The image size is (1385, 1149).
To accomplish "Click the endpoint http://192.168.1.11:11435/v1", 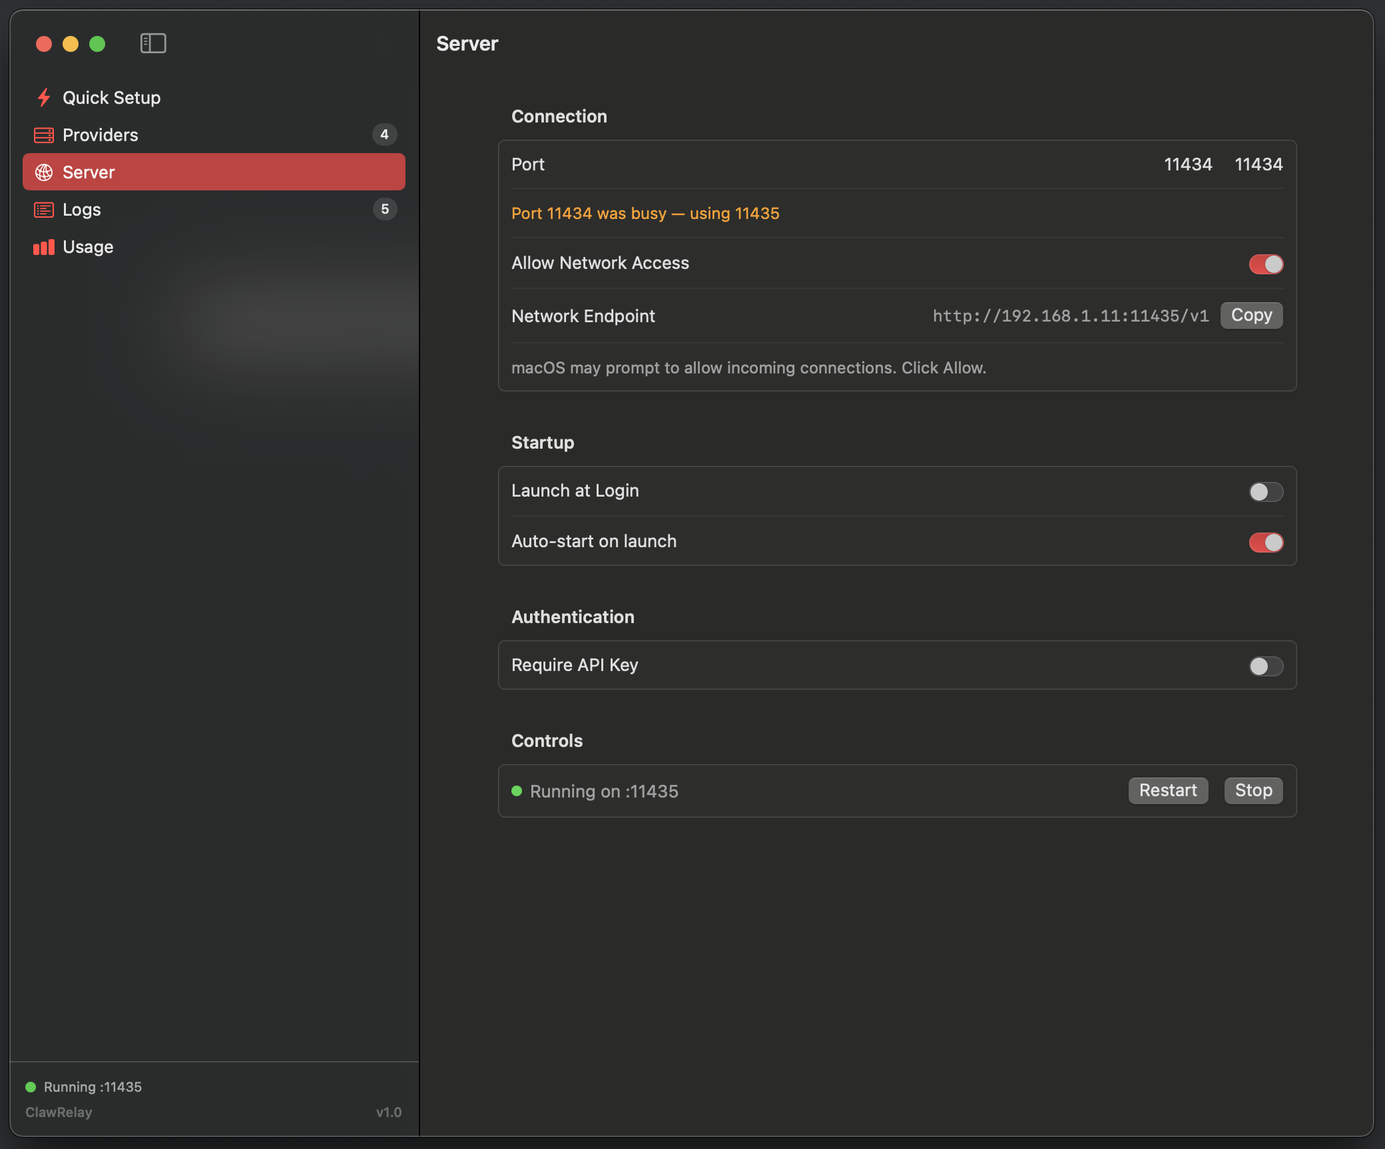I will [1071, 316].
